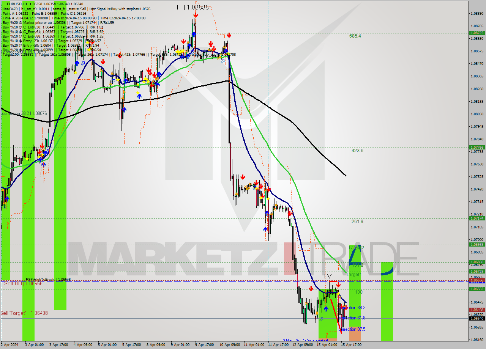Click the '10 Apr 09:00' time label
Image resolution: width=486 pixels, height=349 pixels.
[x=229, y=345]
